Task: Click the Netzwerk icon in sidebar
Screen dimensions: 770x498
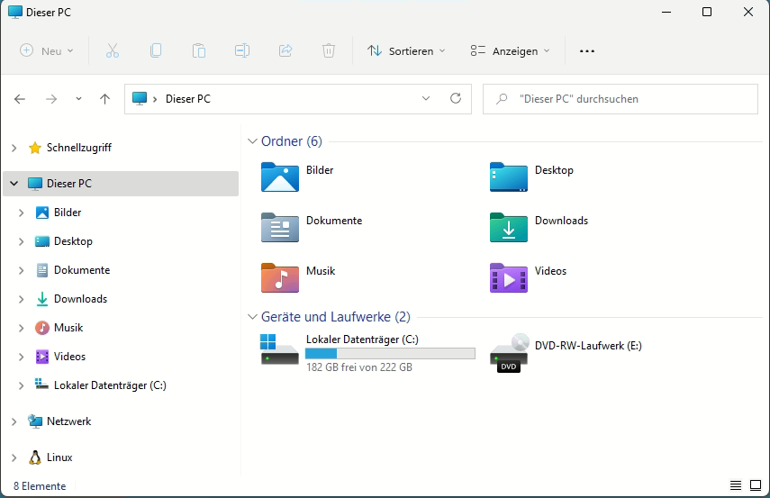Action: [35, 421]
